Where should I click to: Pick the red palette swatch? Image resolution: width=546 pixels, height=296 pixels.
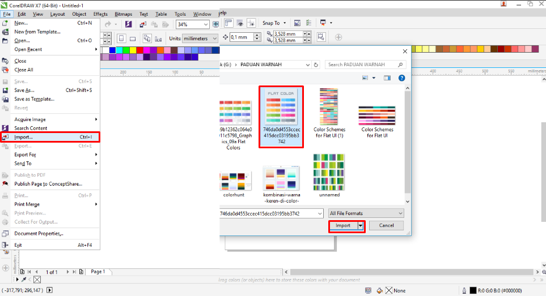click(x=140, y=50)
